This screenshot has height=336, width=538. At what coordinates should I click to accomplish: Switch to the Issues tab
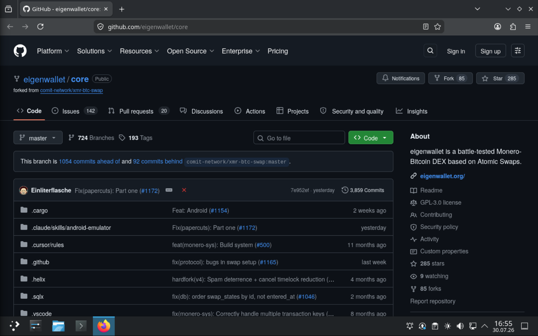(x=74, y=111)
